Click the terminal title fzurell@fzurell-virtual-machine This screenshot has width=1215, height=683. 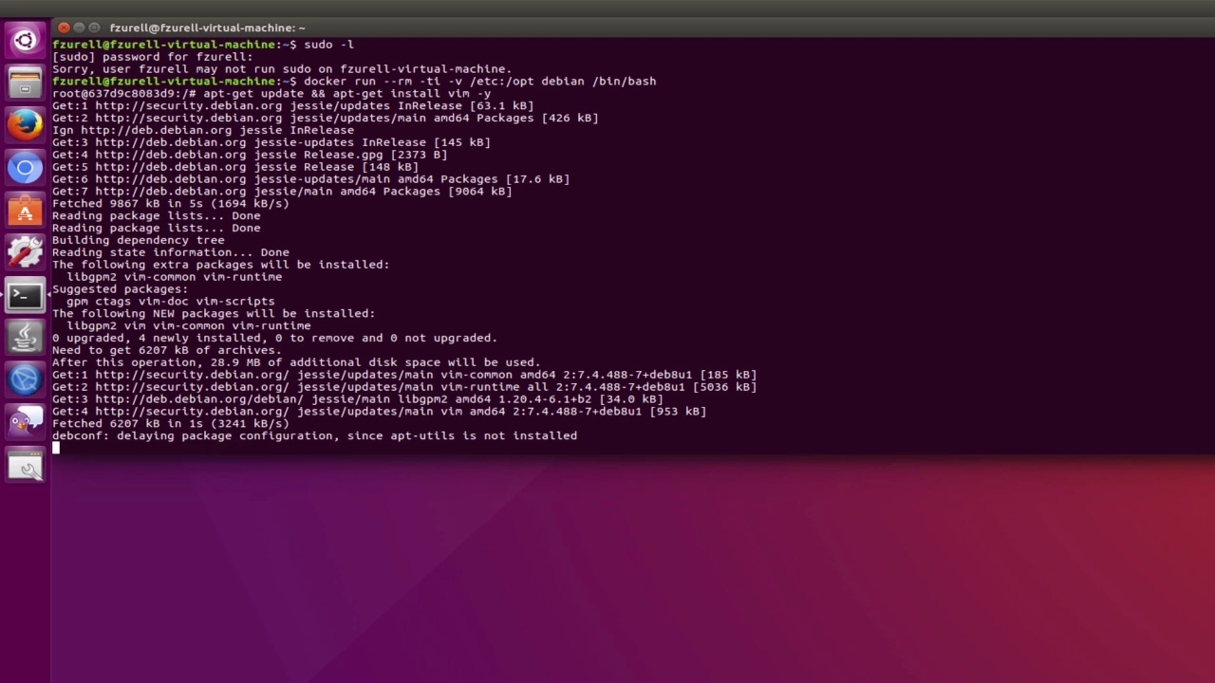pos(207,28)
